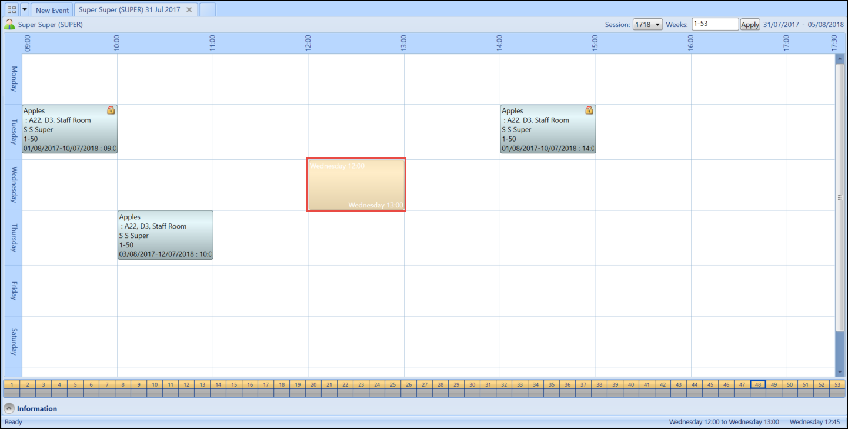
Task: Click lock icon on Tuesday 09:00 Apples event
Action: coord(111,110)
